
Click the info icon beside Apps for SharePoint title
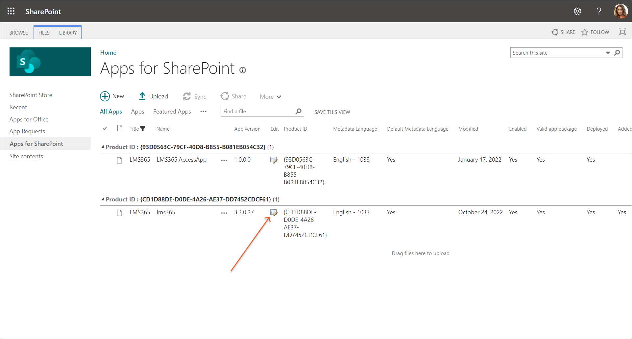click(x=243, y=70)
